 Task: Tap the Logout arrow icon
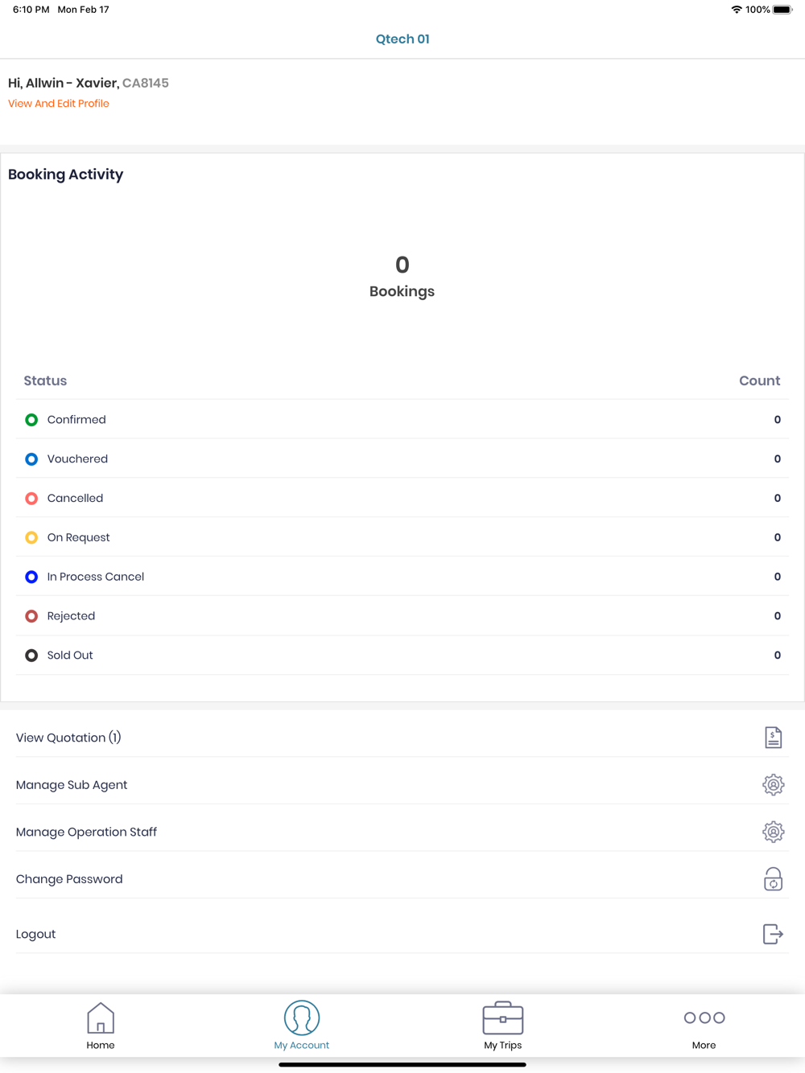pos(773,934)
